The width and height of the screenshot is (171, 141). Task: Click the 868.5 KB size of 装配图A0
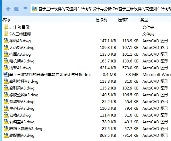pos(108,136)
